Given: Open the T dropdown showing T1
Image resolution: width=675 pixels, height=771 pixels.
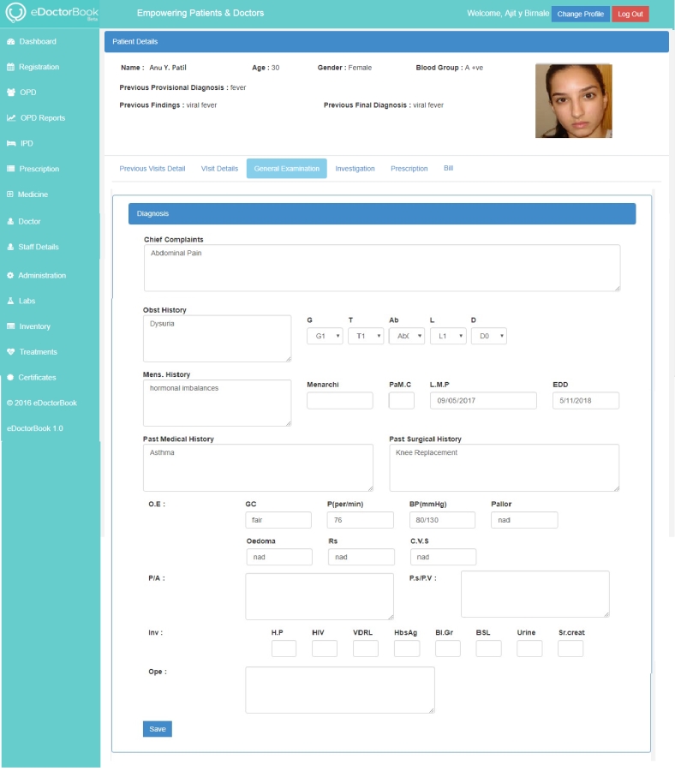Looking at the screenshot, I should point(366,337).
